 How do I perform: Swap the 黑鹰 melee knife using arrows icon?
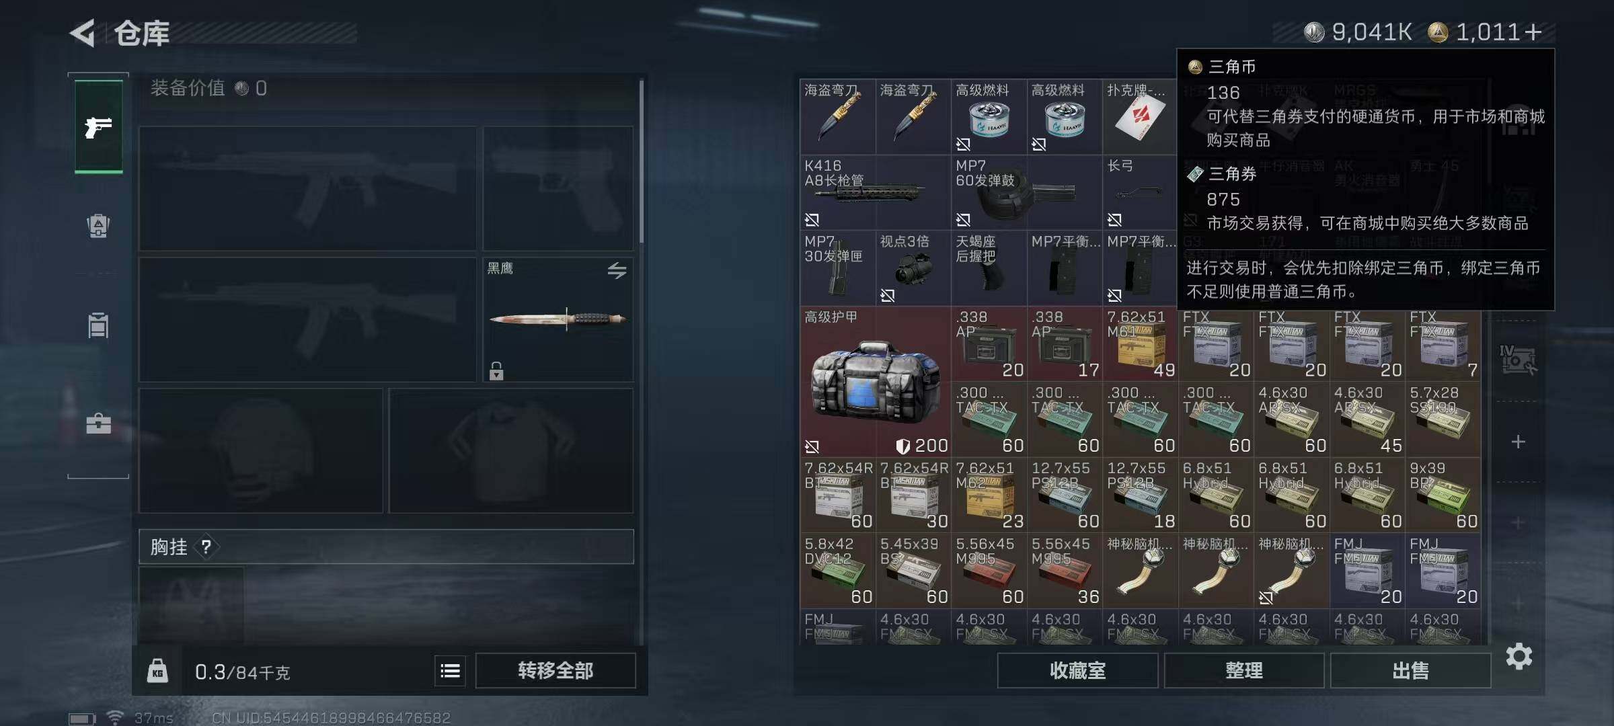pyautogui.click(x=617, y=270)
